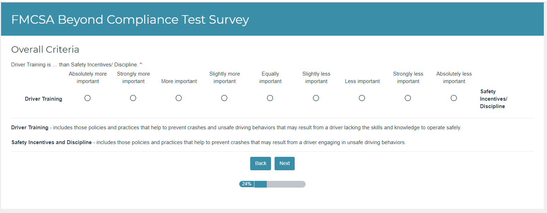Click the bold Safety Incentives and Discipline term
The image size is (547, 213).
click(52, 143)
